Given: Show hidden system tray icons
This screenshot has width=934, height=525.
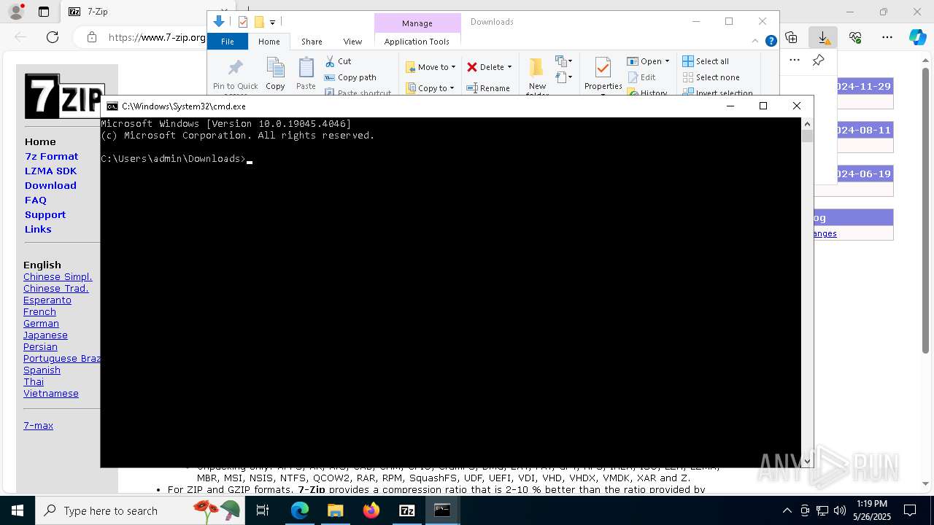Looking at the screenshot, I should [x=787, y=510].
